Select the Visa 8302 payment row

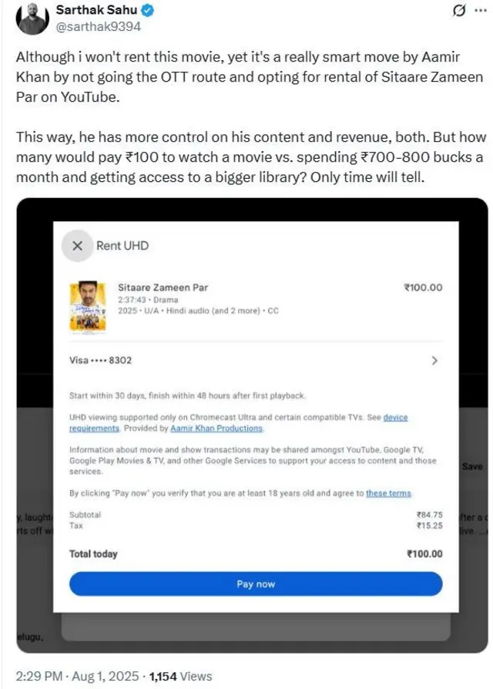pyautogui.click(x=256, y=361)
